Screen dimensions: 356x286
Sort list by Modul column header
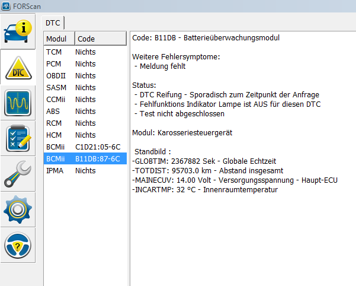(x=59, y=39)
